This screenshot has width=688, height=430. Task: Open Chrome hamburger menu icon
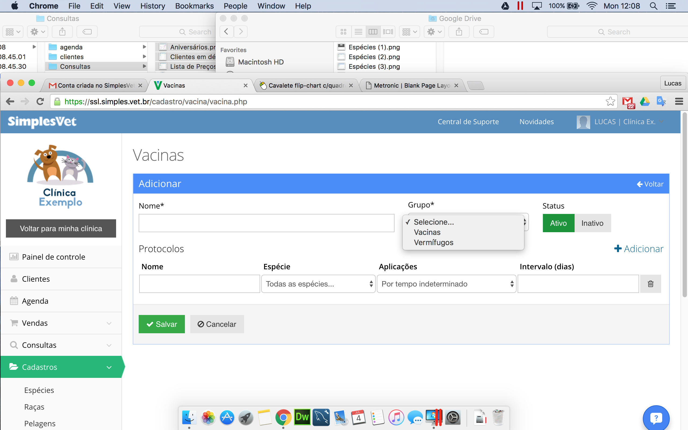[679, 102]
